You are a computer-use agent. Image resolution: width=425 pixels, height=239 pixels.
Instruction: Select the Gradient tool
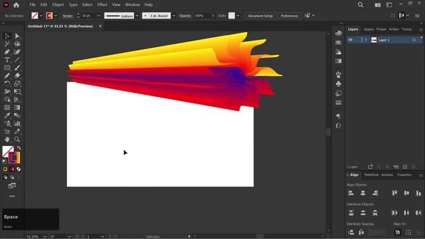coord(17,108)
